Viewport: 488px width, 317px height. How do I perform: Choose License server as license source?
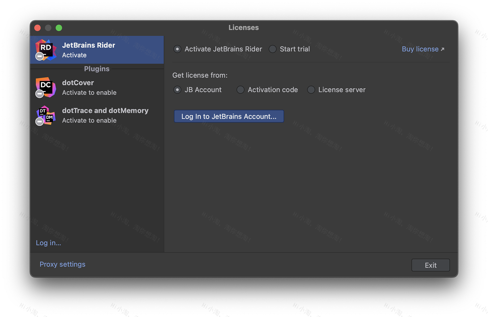311,90
